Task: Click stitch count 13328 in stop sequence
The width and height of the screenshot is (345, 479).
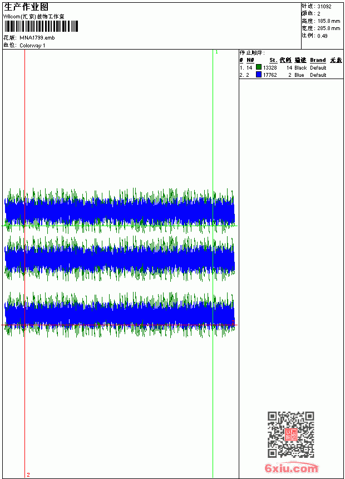Action: click(x=270, y=68)
